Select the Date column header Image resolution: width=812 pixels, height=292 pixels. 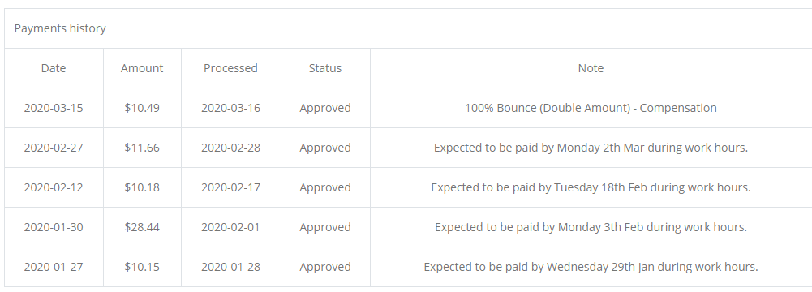tap(54, 68)
